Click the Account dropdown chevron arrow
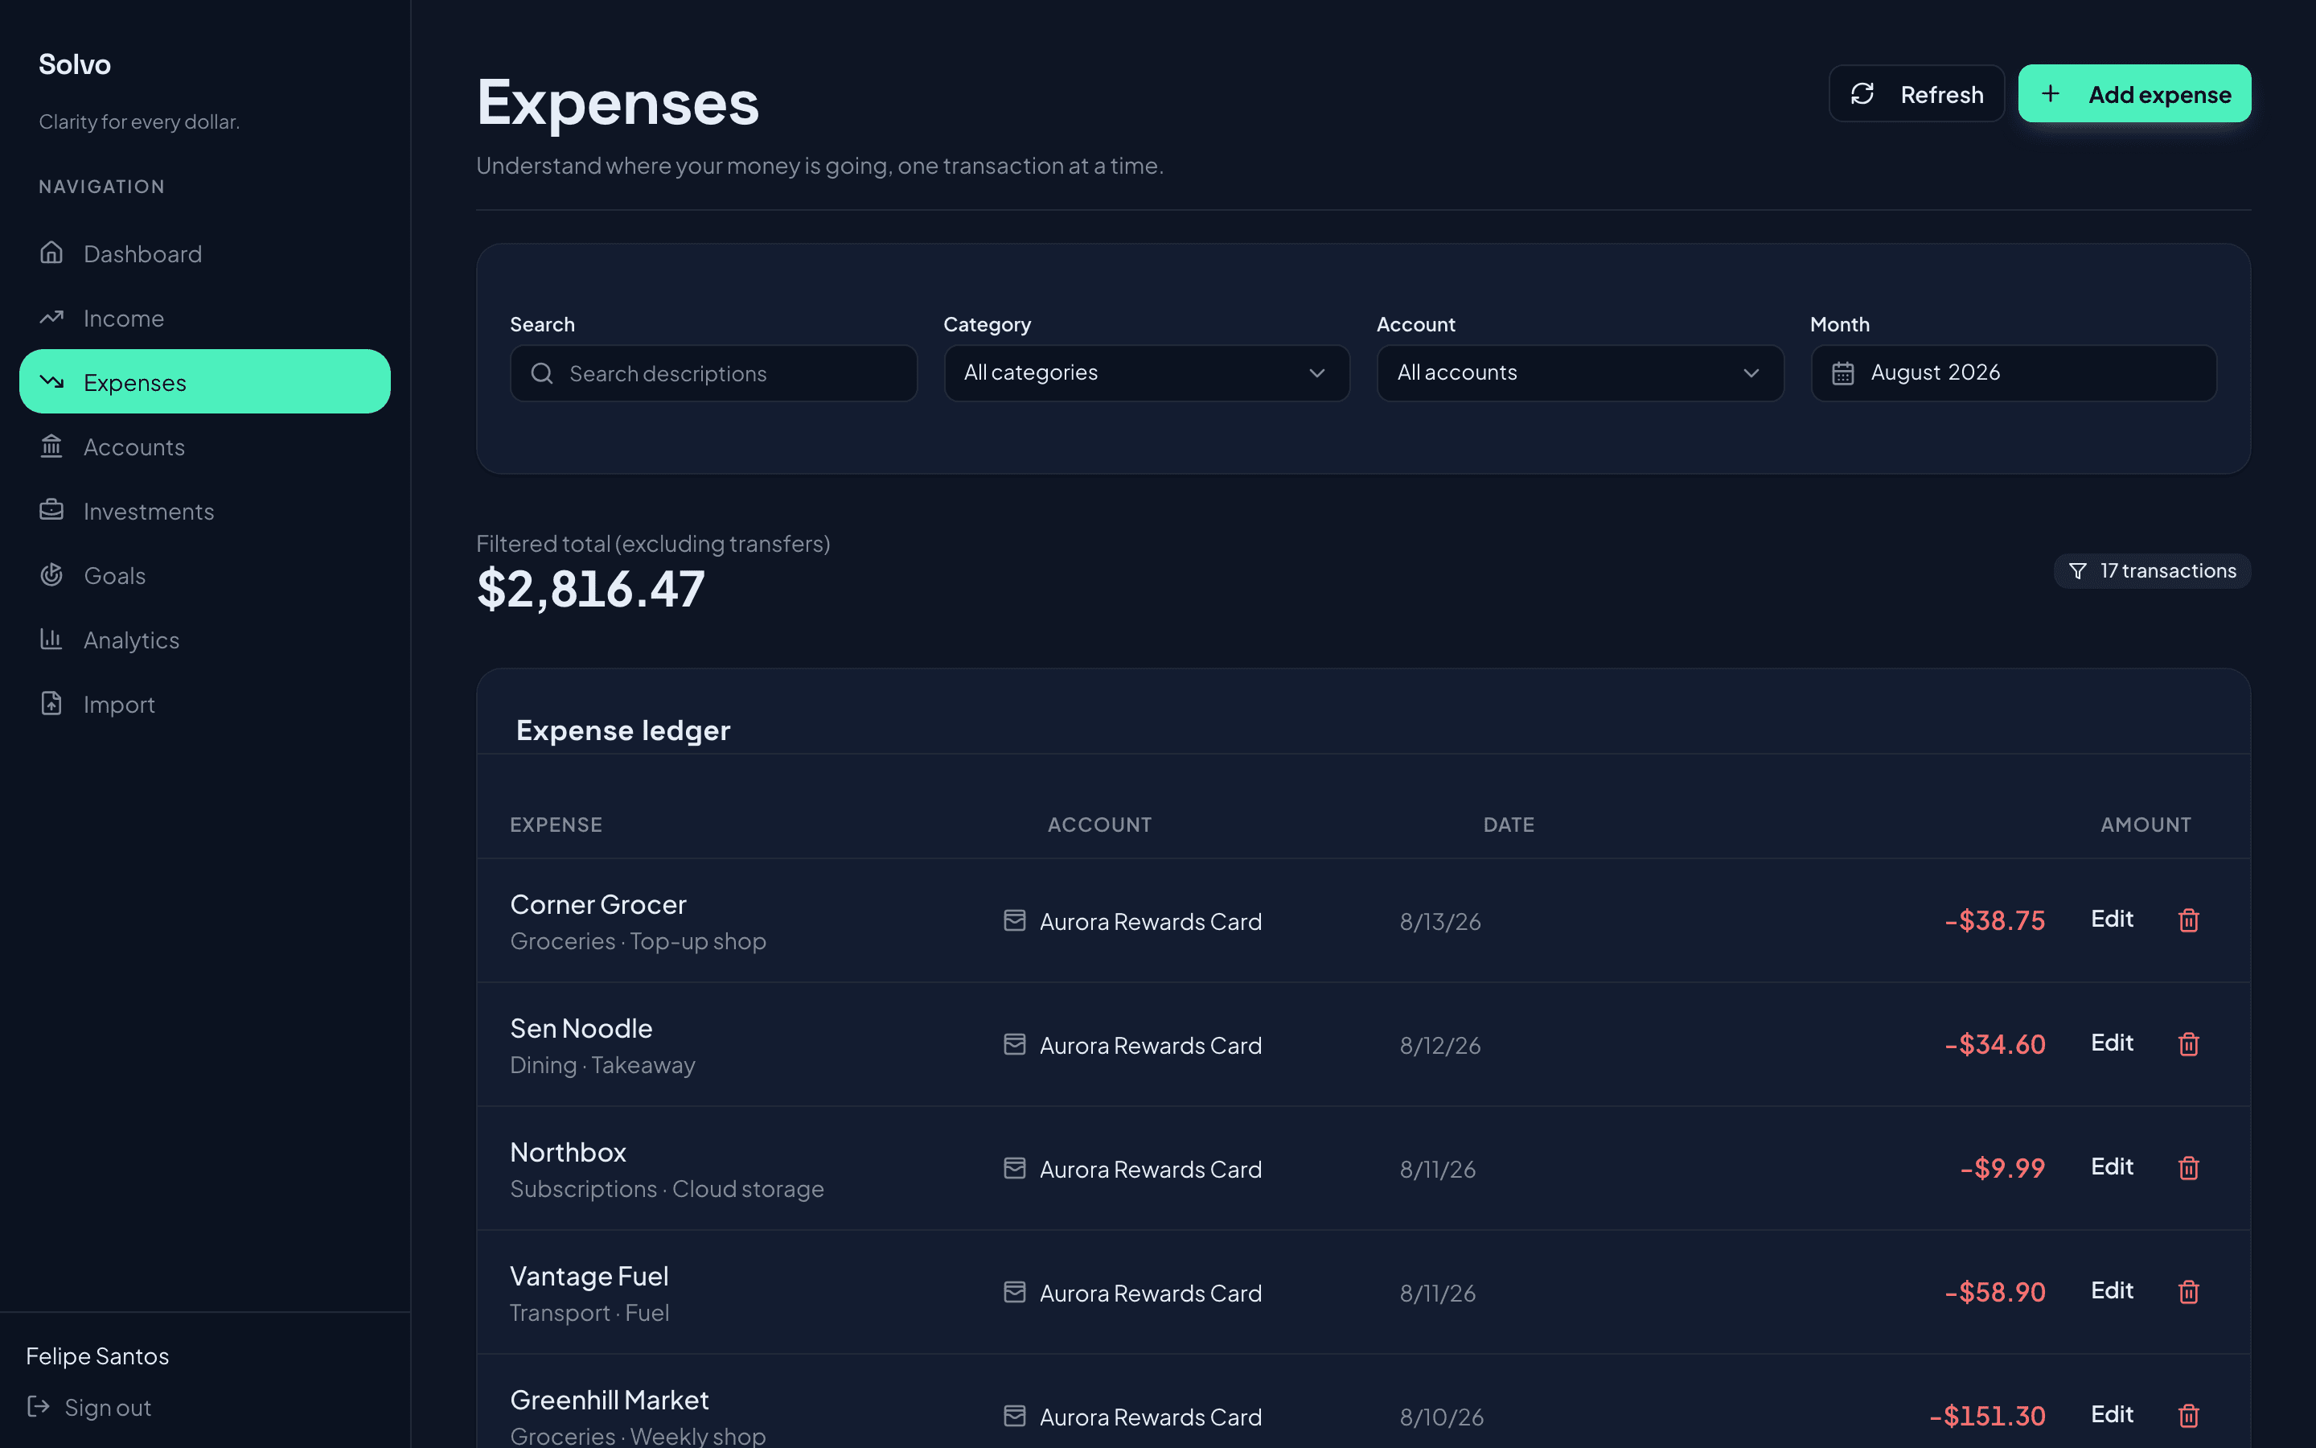The image size is (2316, 1448). pyautogui.click(x=1751, y=373)
